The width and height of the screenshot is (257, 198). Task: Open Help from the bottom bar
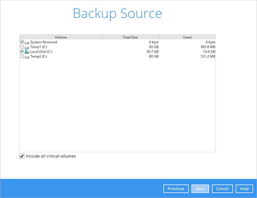[244, 189]
